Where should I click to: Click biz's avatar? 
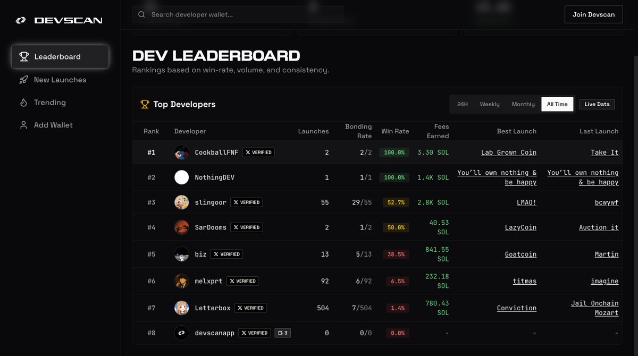[182, 254]
